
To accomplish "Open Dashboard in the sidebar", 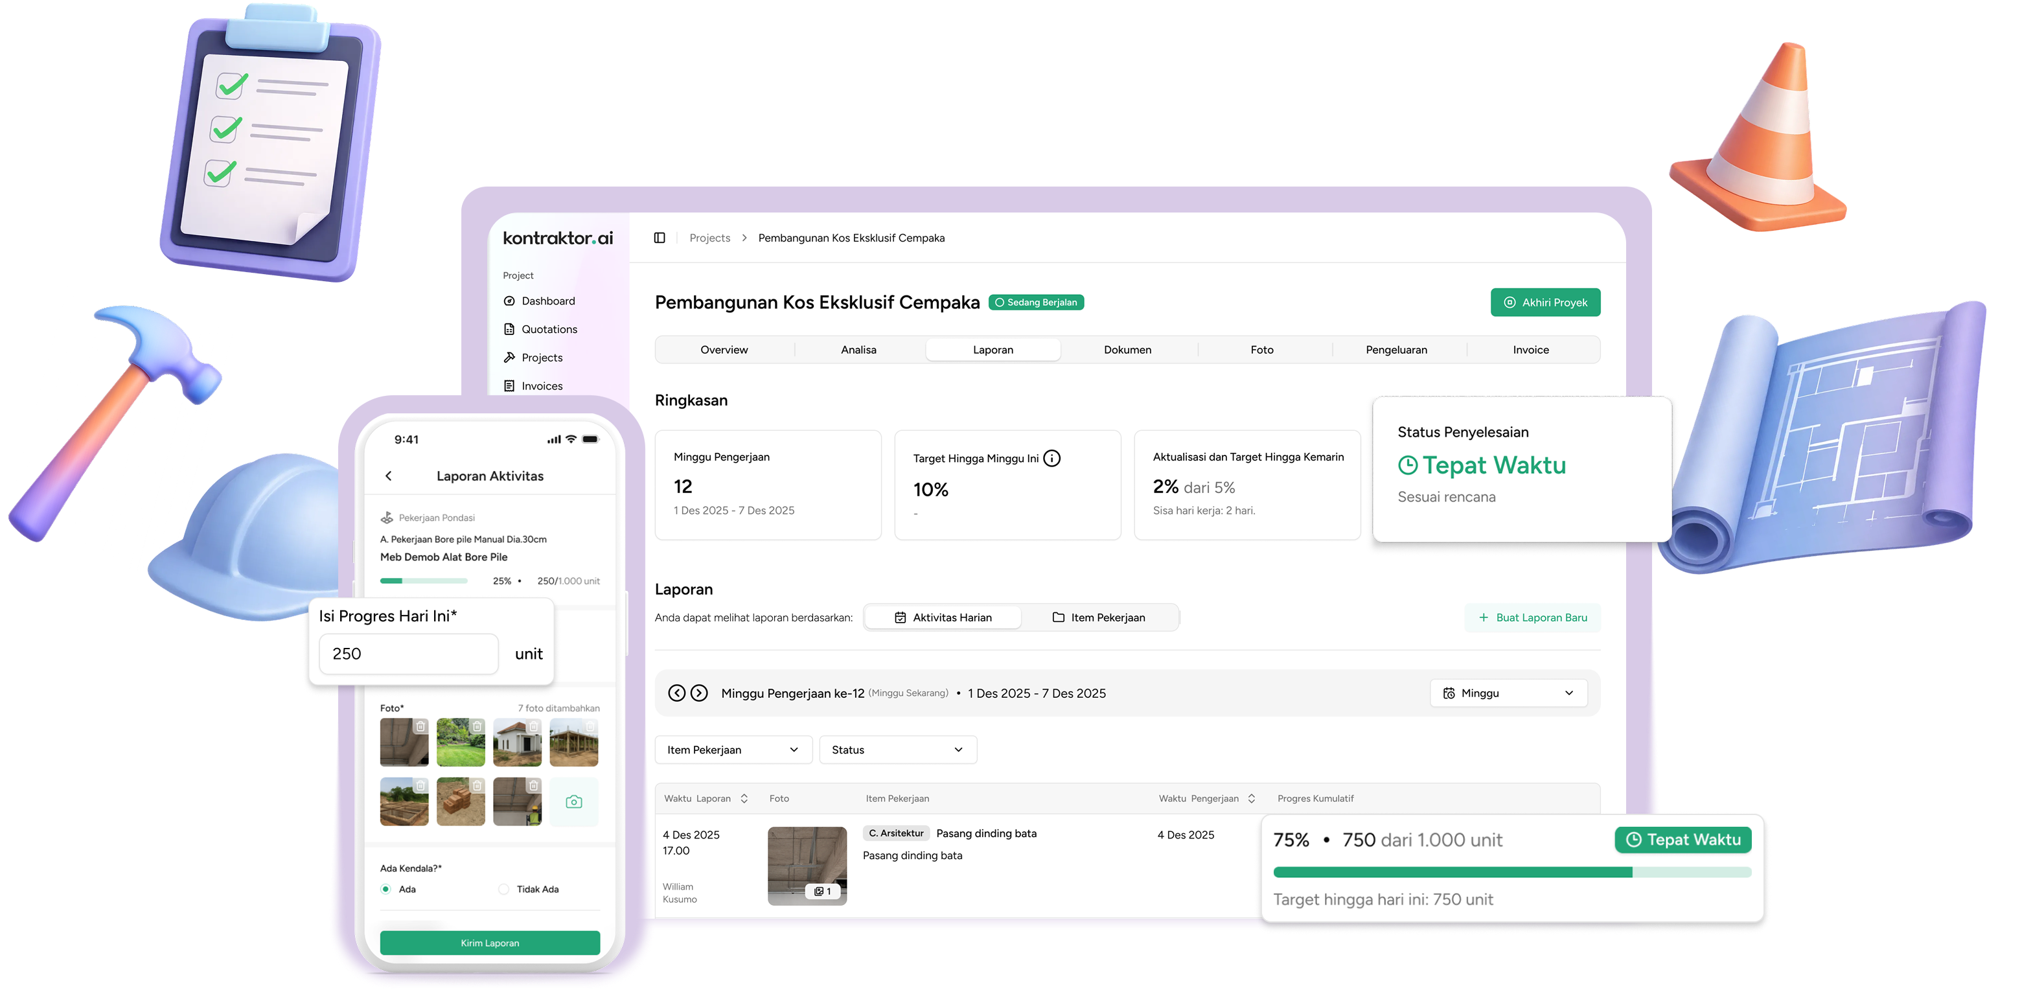I will click(x=540, y=301).
